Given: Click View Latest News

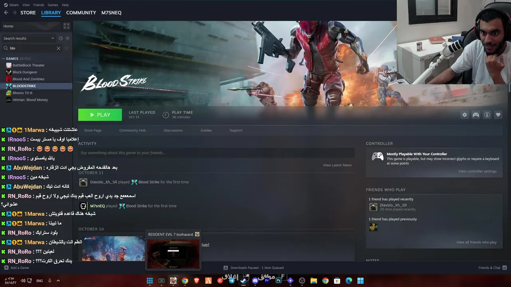Looking at the screenshot, I should pos(337,165).
